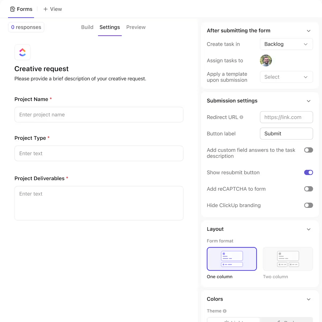Click the info icon next to Theme

tap(225, 311)
